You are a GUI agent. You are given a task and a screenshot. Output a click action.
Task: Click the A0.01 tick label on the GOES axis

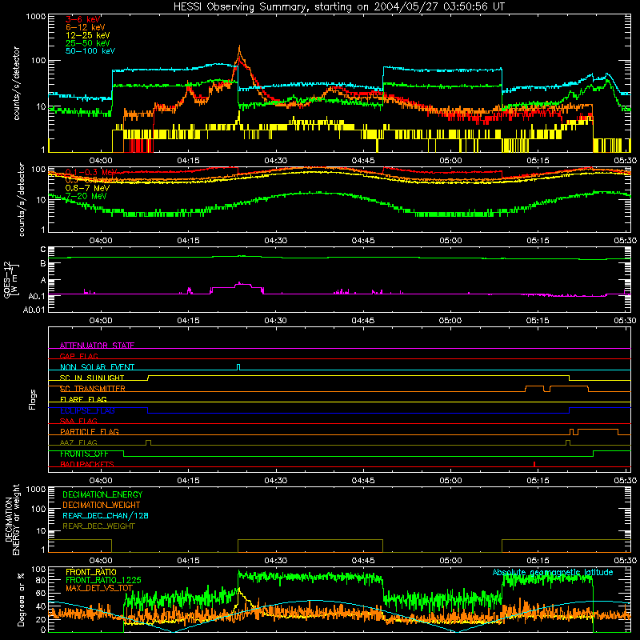pyautogui.click(x=34, y=310)
